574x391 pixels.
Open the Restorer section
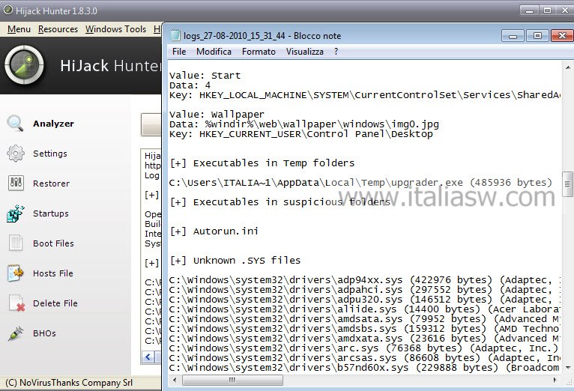[x=51, y=184]
